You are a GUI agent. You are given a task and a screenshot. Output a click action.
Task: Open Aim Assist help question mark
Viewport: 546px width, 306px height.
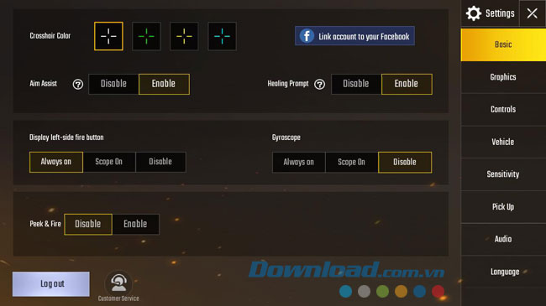coord(78,84)
